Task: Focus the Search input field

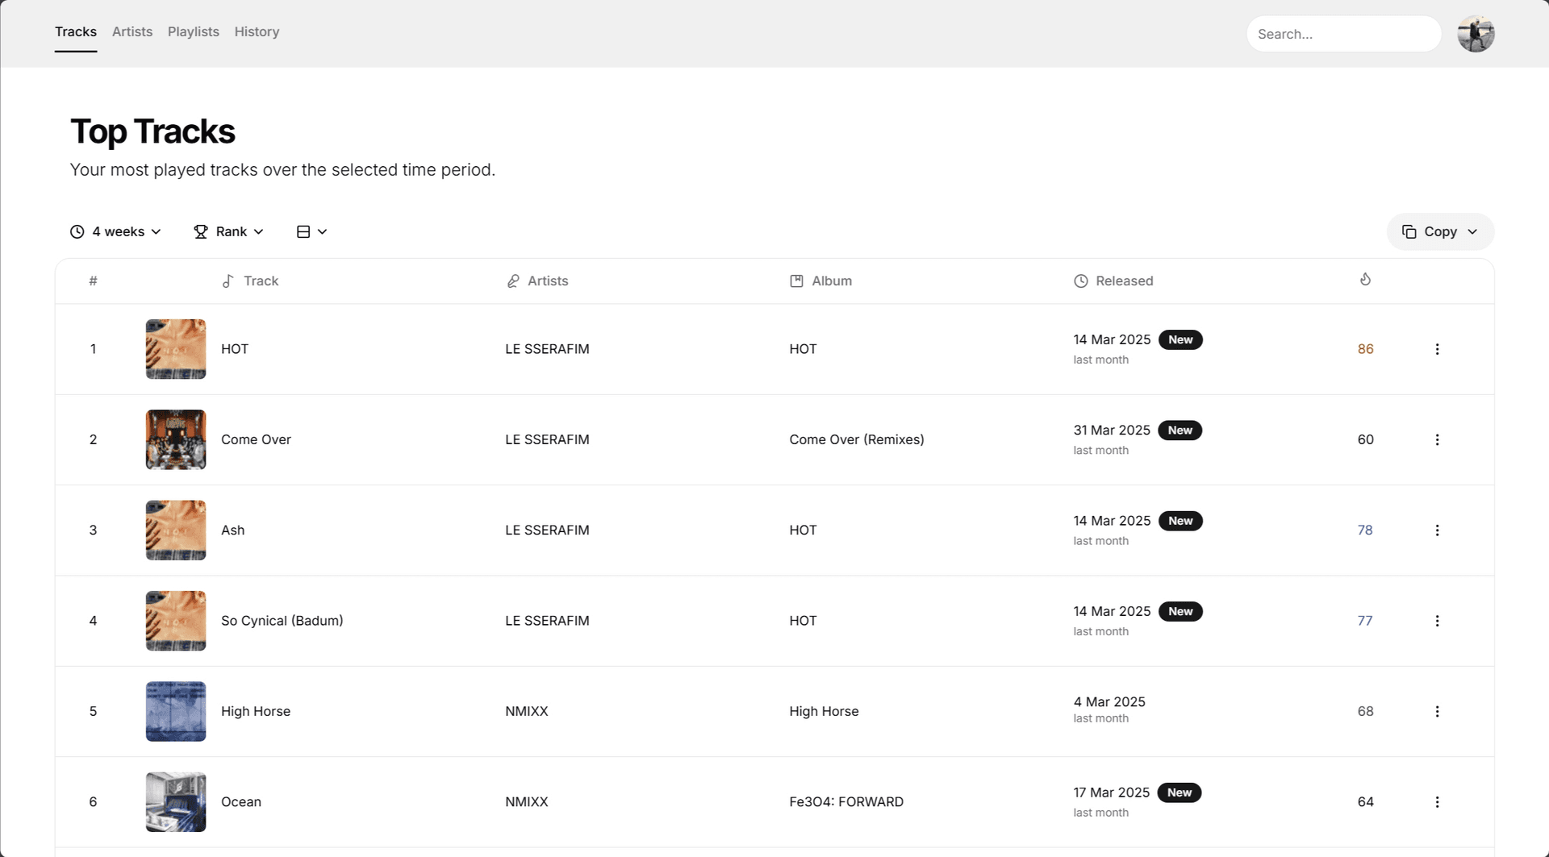Action: 1343,34
